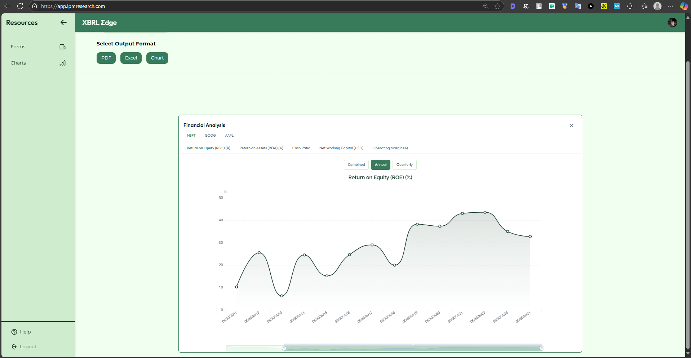Click the purple D extension icon
Viewport: 691px width, 358px height.
point(513,6)
